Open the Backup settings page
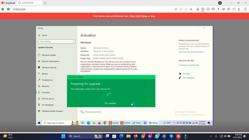Image resolution: width=249 pixels, height=140 pixels. (x=43, y=74)
